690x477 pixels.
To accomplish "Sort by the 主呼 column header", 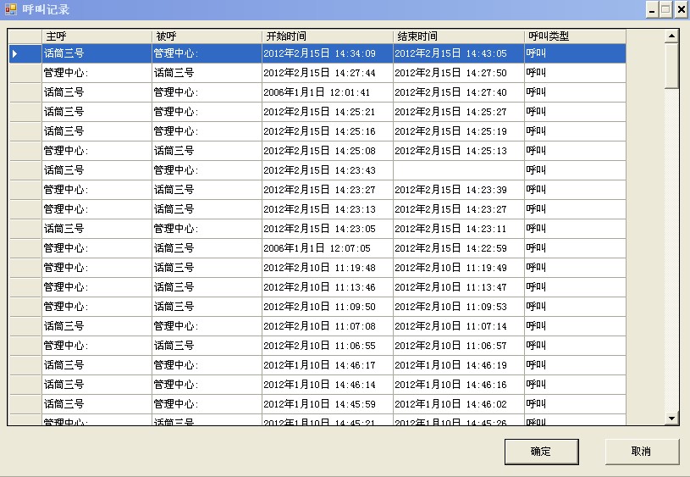I will coord(97,36).
